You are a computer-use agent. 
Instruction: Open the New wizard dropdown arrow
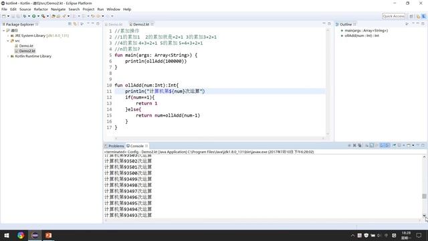tap(8, 16)
